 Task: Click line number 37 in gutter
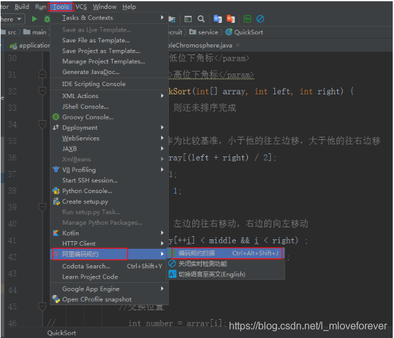coord(12,174)
